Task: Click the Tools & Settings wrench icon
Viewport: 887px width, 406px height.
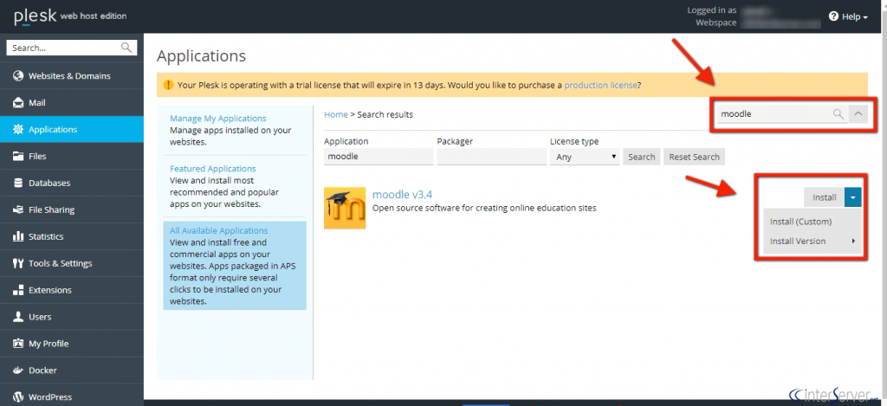Action: (x=18, y=263)
